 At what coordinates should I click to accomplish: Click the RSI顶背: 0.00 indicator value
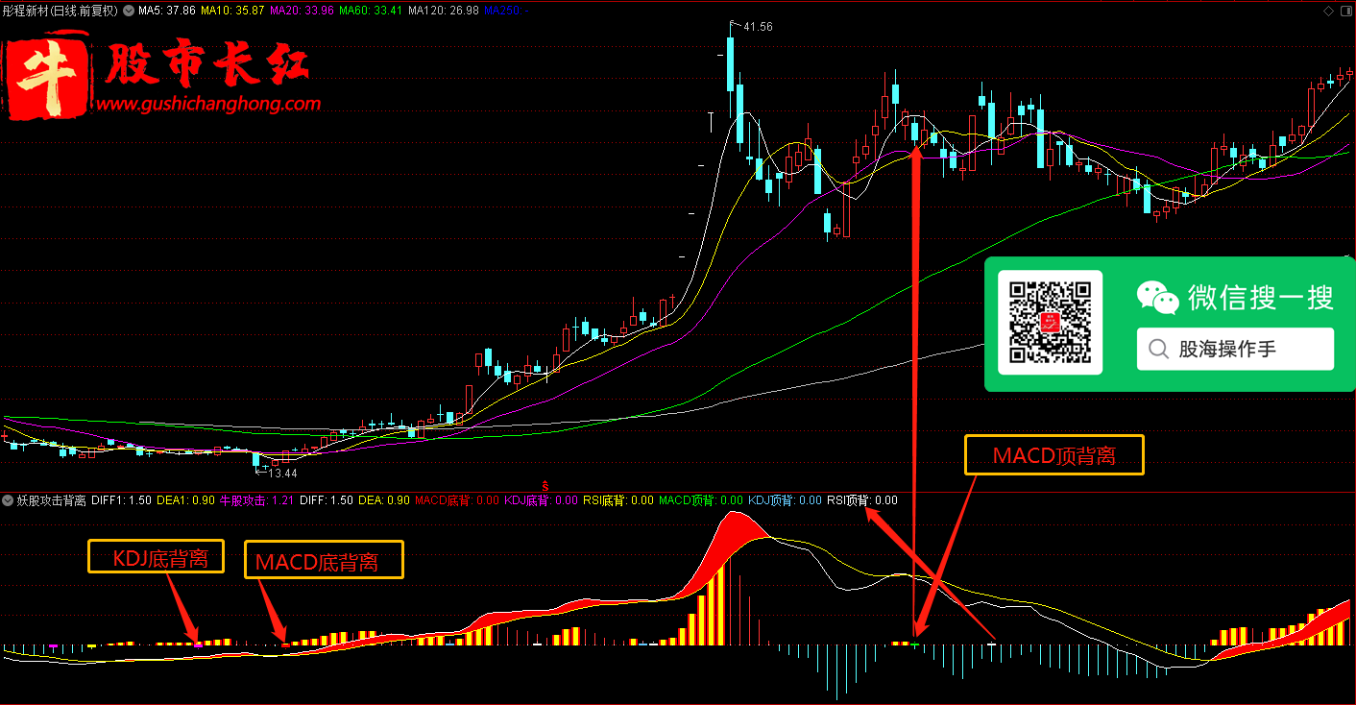[x=862, y=500]
